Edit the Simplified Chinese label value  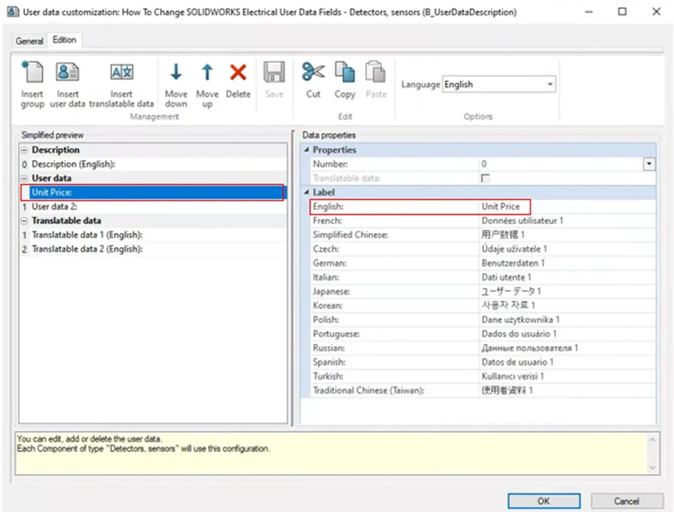click(566, 235)
